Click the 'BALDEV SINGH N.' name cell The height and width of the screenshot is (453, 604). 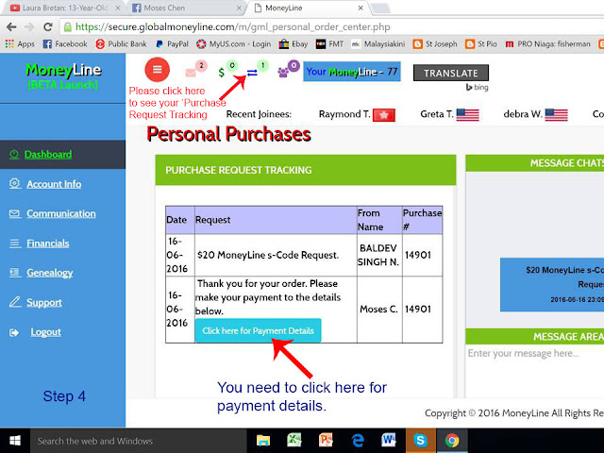point(379,255)
